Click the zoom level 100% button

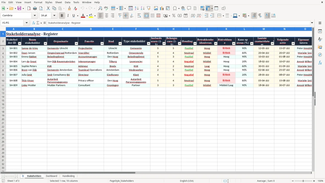coord(320,181)
